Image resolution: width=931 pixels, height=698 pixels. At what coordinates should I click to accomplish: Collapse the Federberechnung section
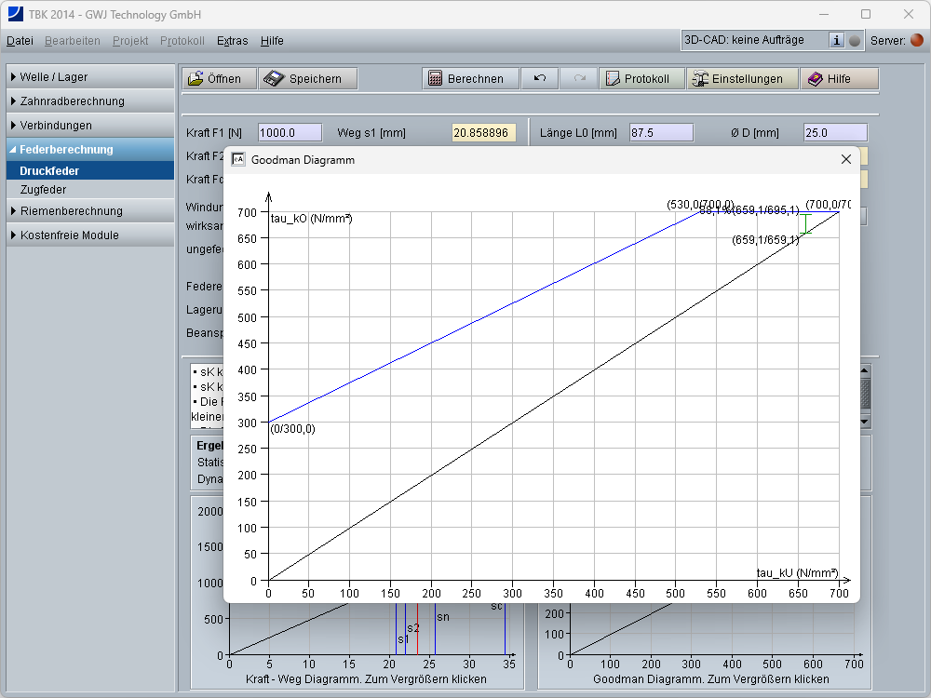pos(90,150)
